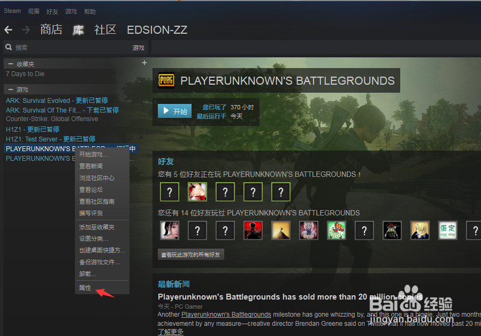Click the 了解更多 link
The width and height of the screenshot is (481, 336).
click(171, 332)
